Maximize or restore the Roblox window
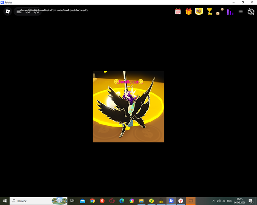 243,2
